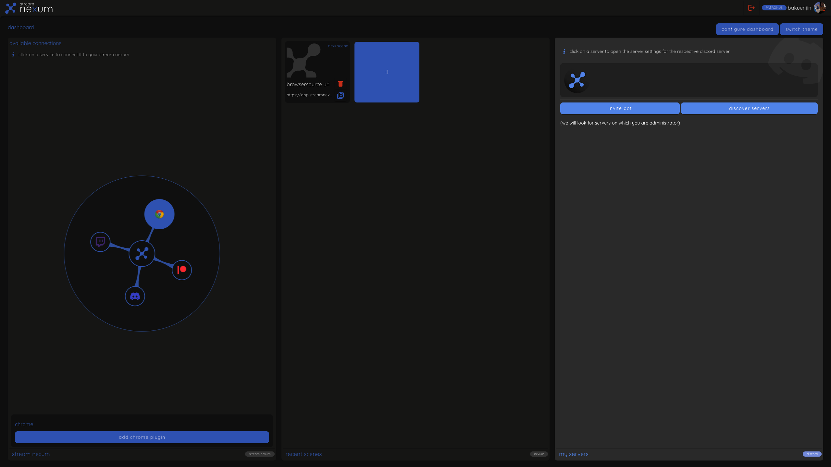Click the switch theme button
This screenshot has height=467, width=831.
tap(801, 29)
